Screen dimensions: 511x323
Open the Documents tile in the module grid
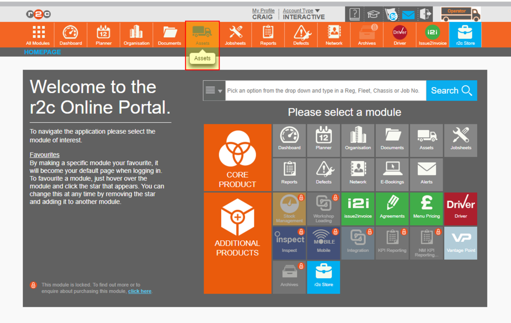coord(392,140)
